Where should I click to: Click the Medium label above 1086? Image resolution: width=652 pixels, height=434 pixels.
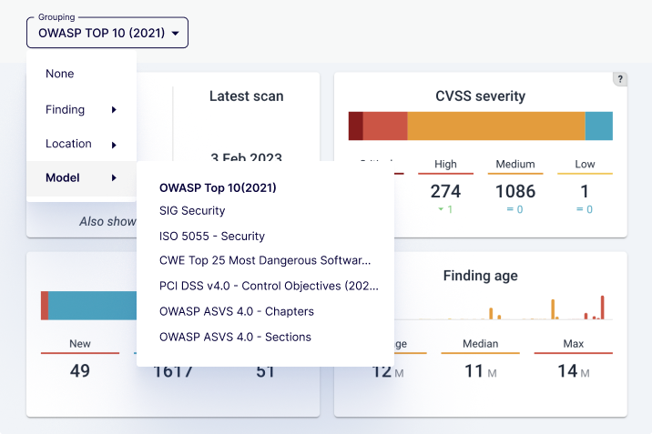click(x=515, y=164)
